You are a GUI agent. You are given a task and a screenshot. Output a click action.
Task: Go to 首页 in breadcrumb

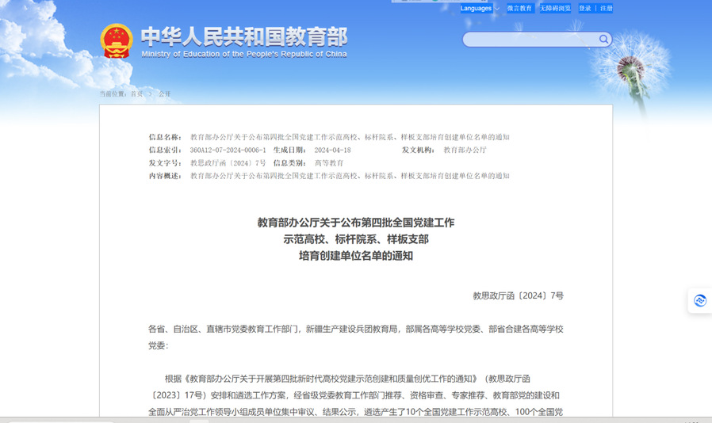coord(137,93)
